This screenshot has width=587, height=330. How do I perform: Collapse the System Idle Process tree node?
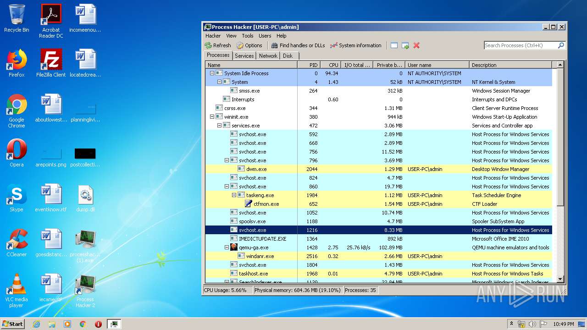212,73
